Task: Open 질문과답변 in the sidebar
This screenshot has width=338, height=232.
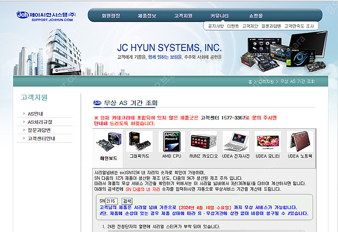Action: 39,130
